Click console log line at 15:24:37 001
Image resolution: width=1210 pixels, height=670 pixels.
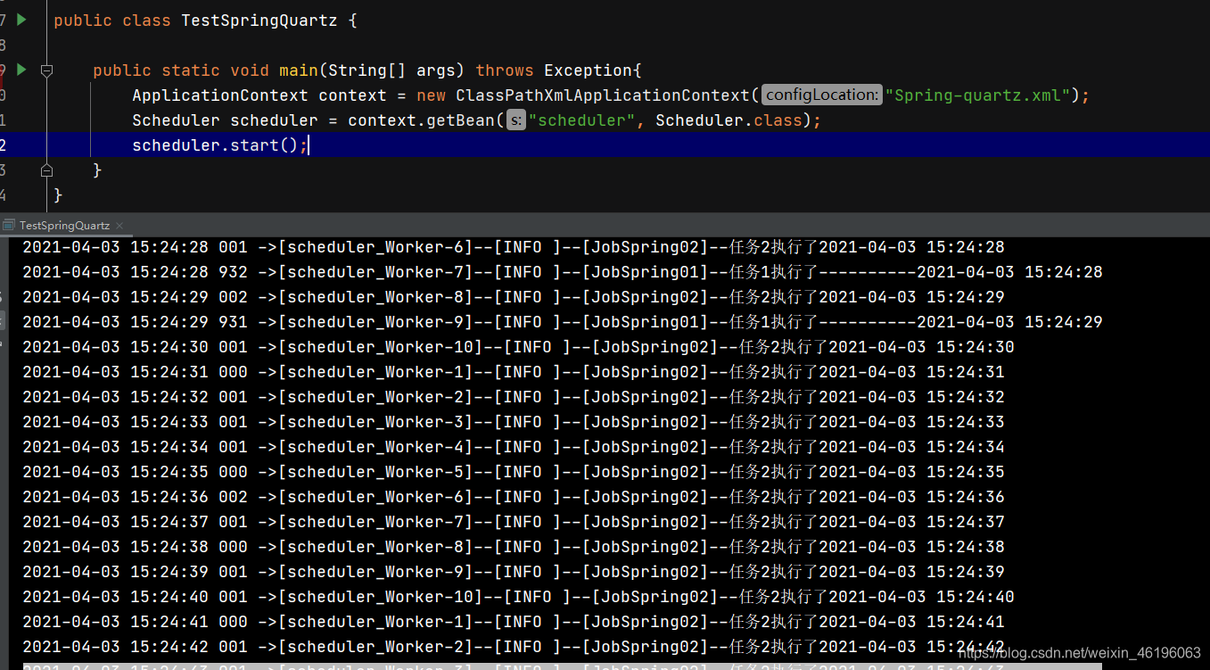[514, 522]
